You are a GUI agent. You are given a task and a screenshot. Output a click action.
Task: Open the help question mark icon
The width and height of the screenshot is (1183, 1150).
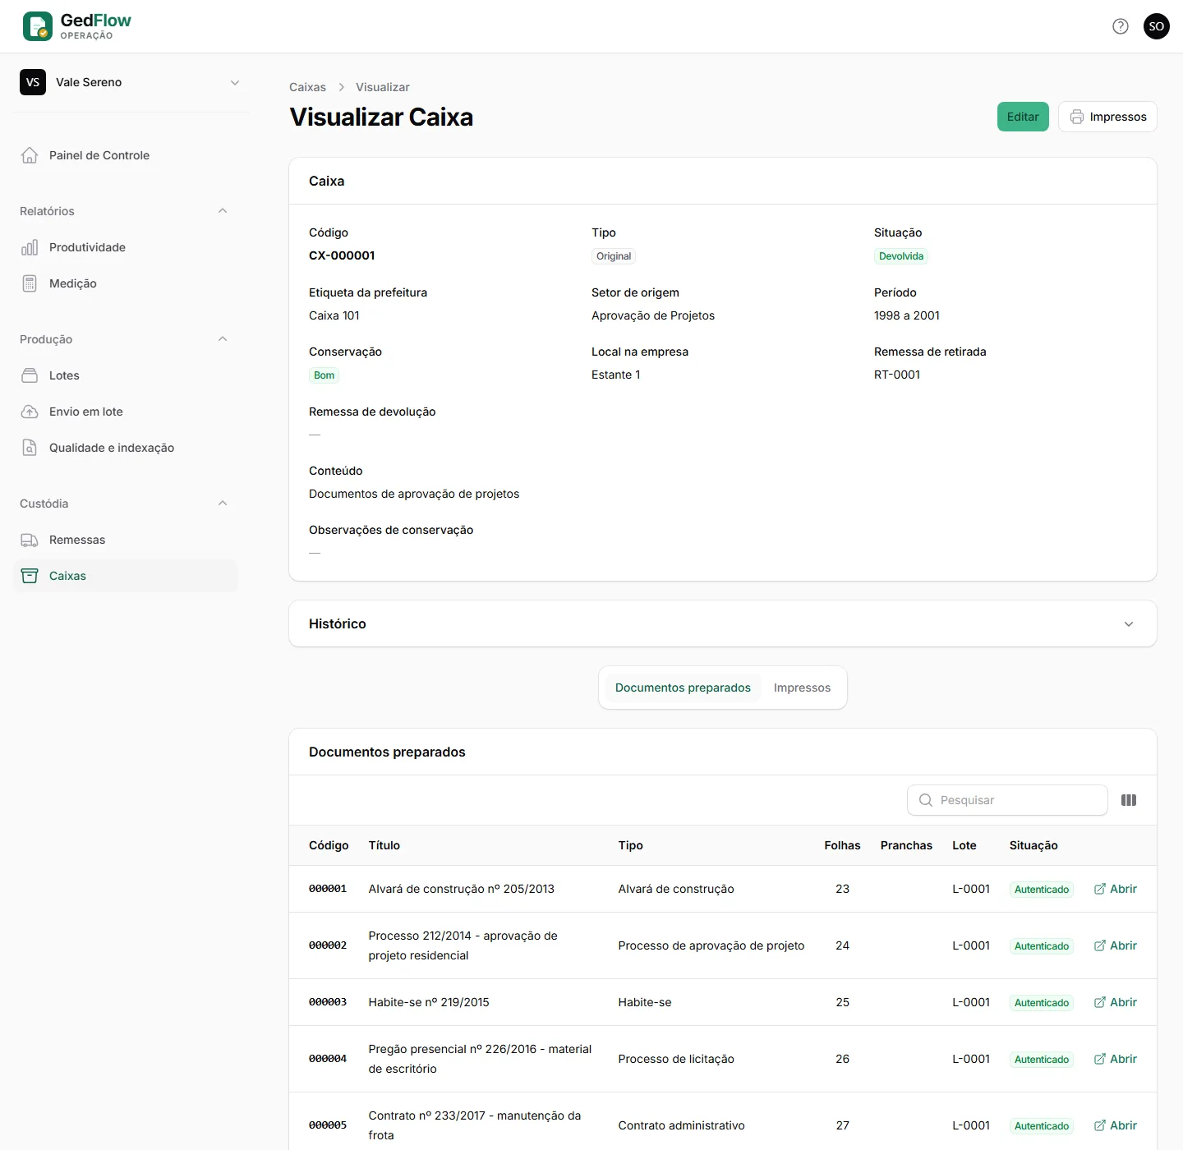(x=1121, y=26)
